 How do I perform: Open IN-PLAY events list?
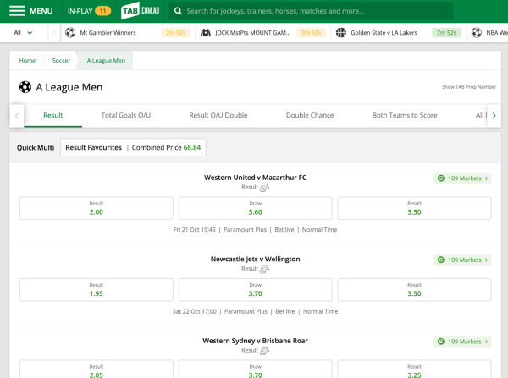[89, 11]
